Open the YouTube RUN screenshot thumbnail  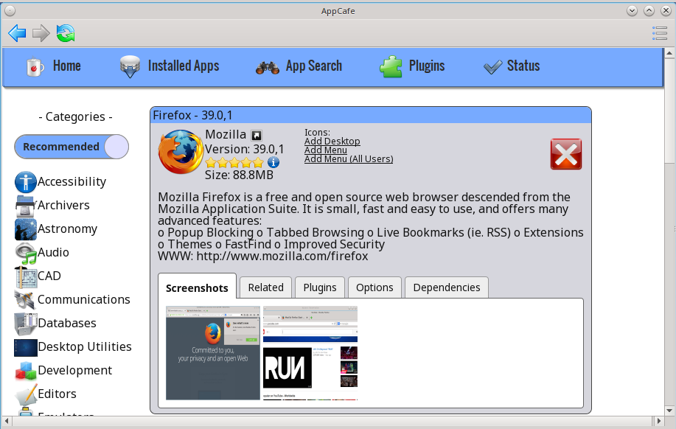310,353
